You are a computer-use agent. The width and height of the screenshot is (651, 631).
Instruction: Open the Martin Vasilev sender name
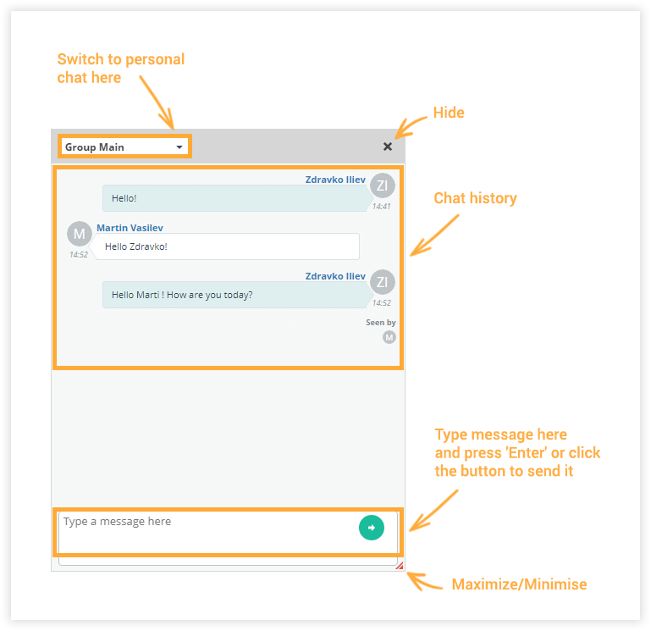(x=130, y=228)
